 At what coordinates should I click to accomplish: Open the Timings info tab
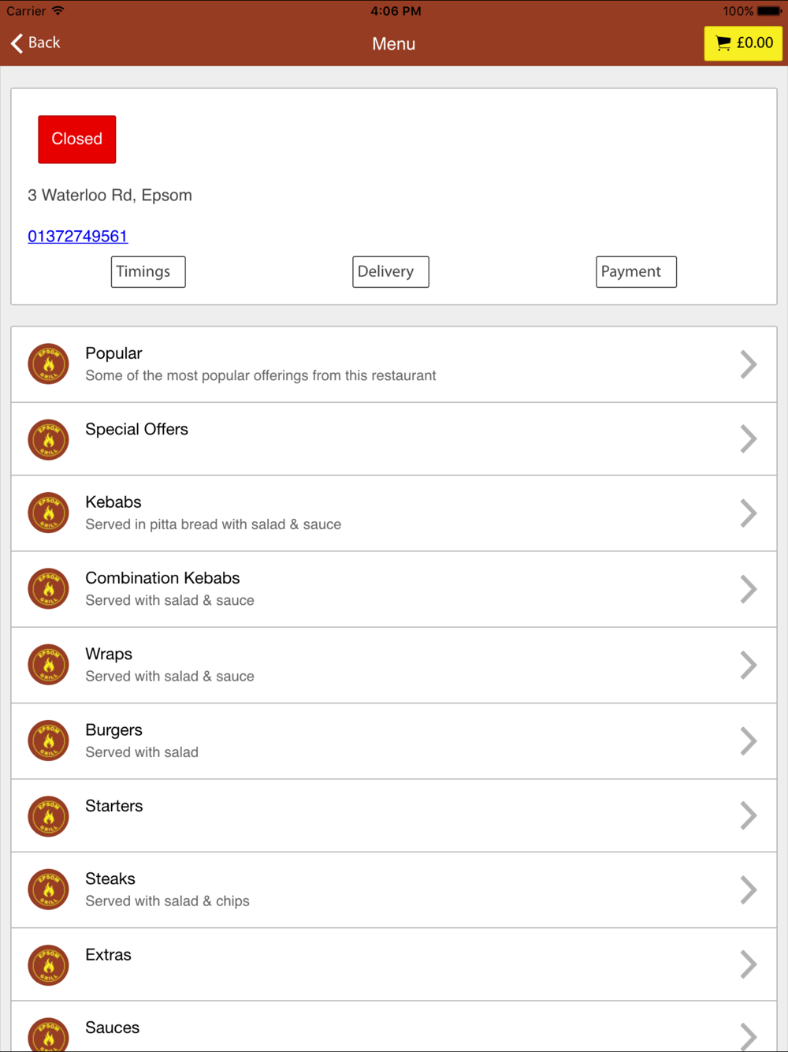click(148, 272)
